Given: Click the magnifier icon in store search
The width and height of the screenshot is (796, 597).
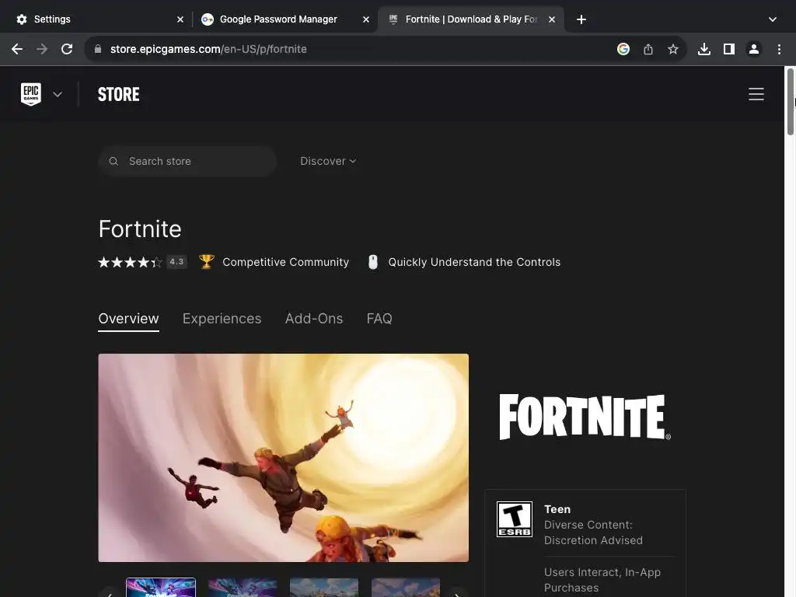Looking at the screenshot, I should pos(113,161).
